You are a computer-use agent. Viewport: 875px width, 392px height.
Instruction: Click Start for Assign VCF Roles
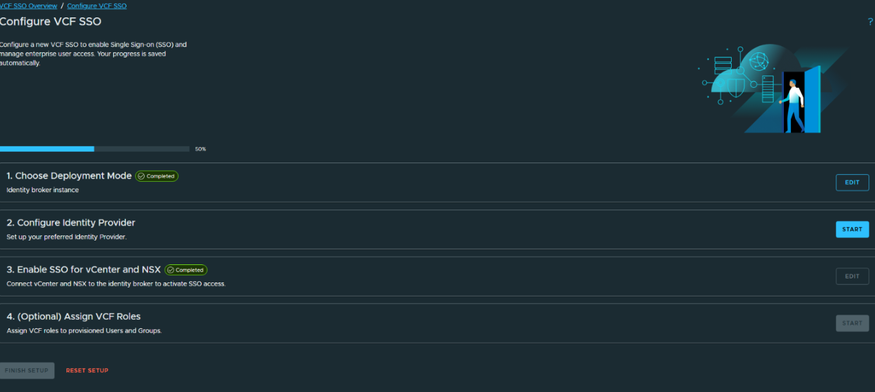tap(852, 323)
